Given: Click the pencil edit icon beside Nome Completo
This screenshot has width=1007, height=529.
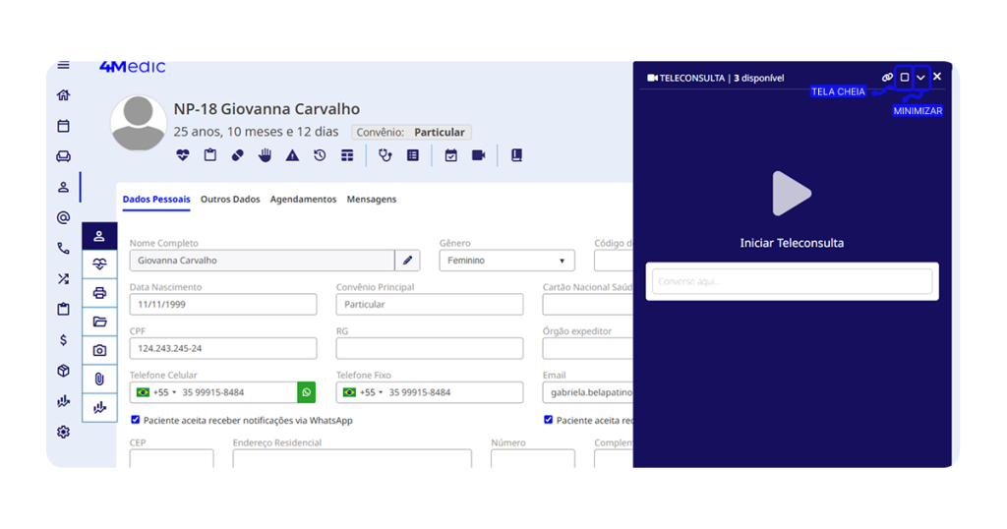Looking at the screenshot, I should point(408,261).
